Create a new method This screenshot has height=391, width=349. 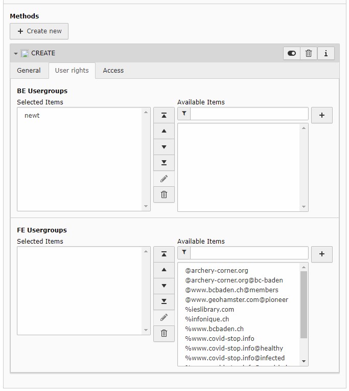[x=39, y=31]
